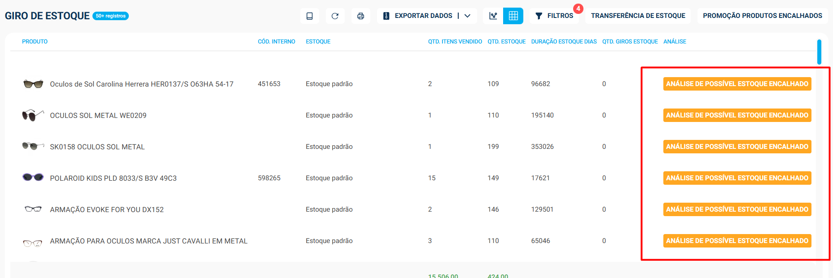The width and height of the screenshot is (833, 278).
Task: Click stock duration value 353026
Action: tap(543, 147)
